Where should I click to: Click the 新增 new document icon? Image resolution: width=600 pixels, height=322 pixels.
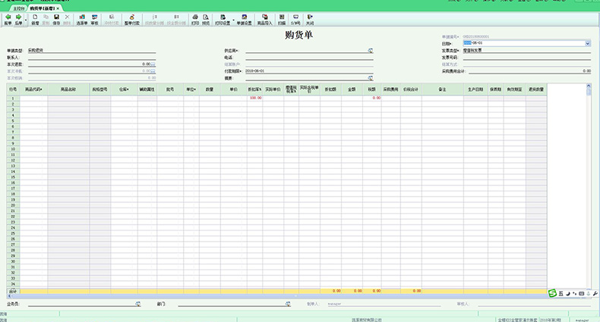pos(35,18)
